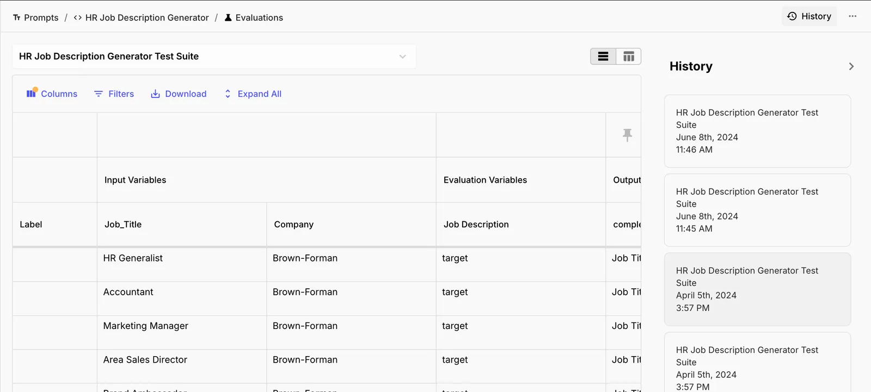Click the Job Description column header
The height and width of the screenshot is (392, 871).
tap(521, 225)
